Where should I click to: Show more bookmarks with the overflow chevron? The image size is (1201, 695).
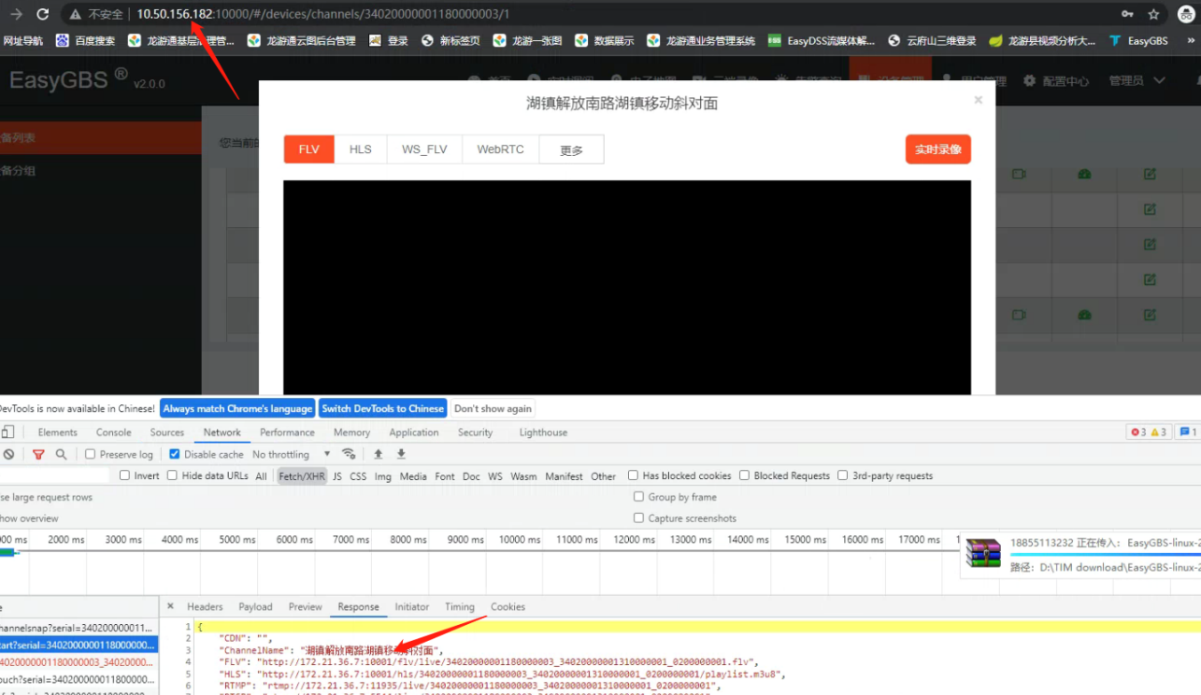click(1191, 41)
